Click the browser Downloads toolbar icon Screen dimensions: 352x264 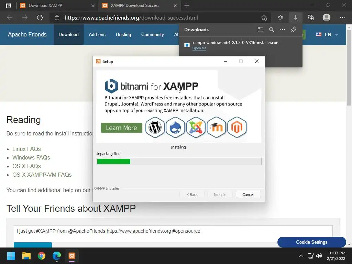point(295,18)
